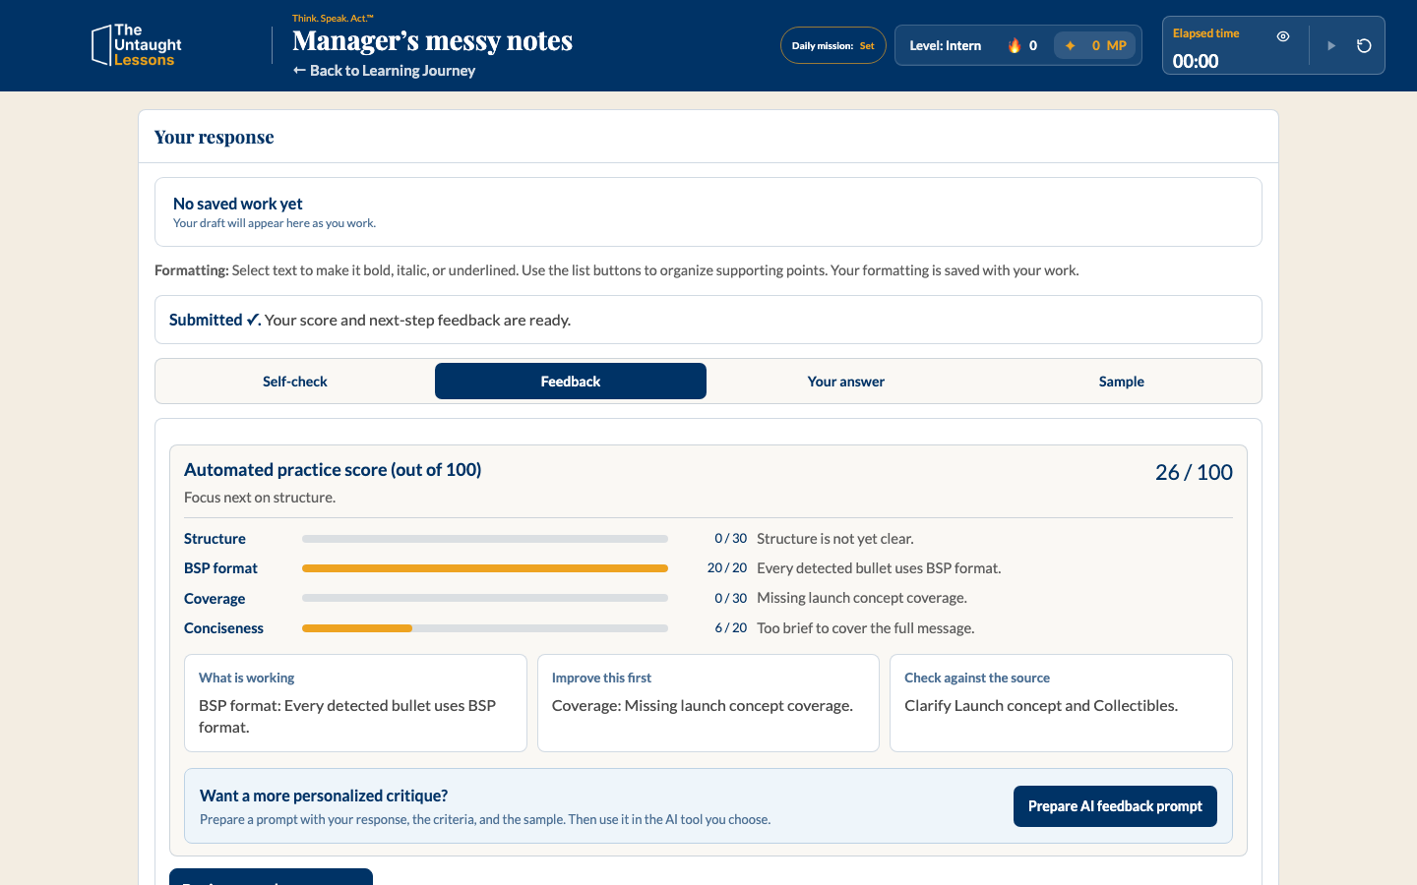Select the Feedback tab
Image resolution: width=1417 pixels, height=885 pixels.
[571, 382]
